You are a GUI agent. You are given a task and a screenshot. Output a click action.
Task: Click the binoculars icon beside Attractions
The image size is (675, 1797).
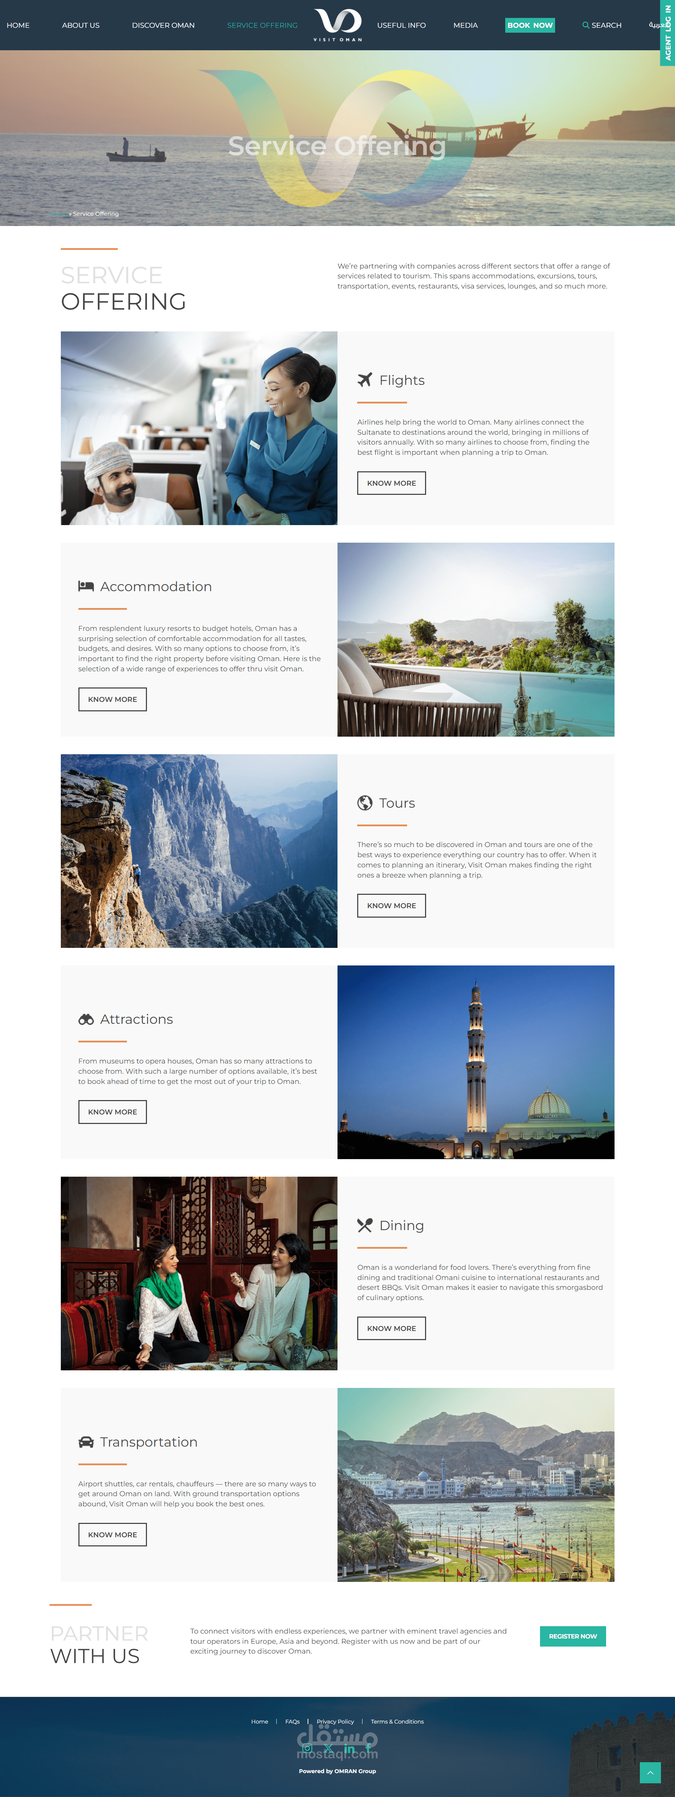pyautogui.click(x=86, y=1019)
